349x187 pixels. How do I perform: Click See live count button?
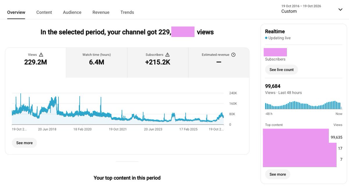pyautogui.click(x=282, y=70)
